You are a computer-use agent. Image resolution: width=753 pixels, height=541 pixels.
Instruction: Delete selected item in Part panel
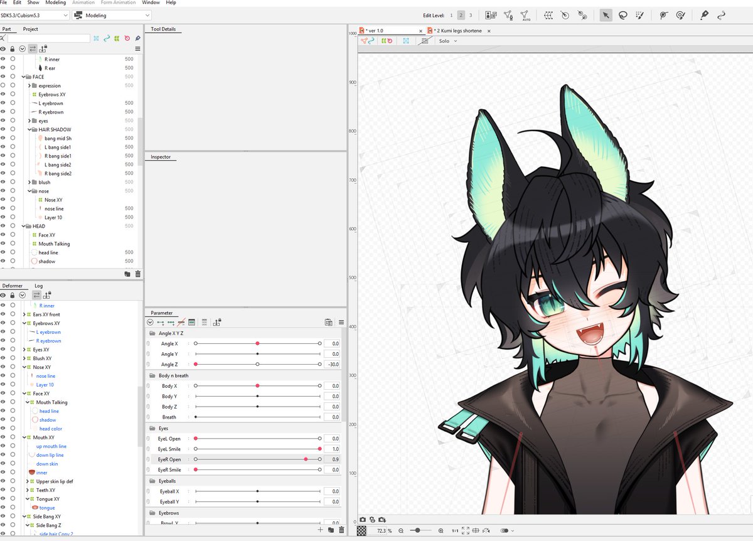(137, 274)
